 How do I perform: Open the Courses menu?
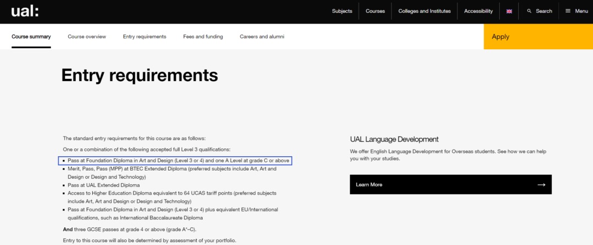point(375,11)
